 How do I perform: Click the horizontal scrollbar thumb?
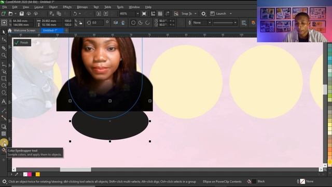click(76, 170)
